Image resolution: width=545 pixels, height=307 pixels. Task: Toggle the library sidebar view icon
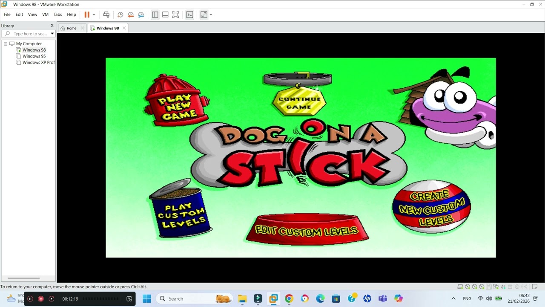click(155, 14)
